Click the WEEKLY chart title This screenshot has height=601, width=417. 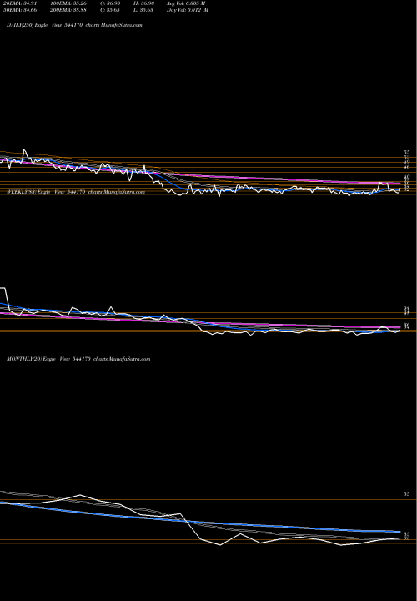[76, 192]
